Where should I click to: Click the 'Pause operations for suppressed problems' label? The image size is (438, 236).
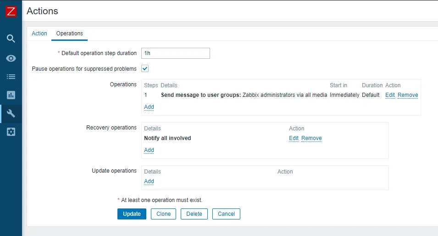(84, 69)
